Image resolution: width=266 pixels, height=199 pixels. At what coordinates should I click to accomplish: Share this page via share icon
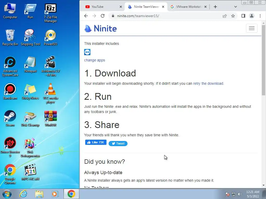coord(225,16)
